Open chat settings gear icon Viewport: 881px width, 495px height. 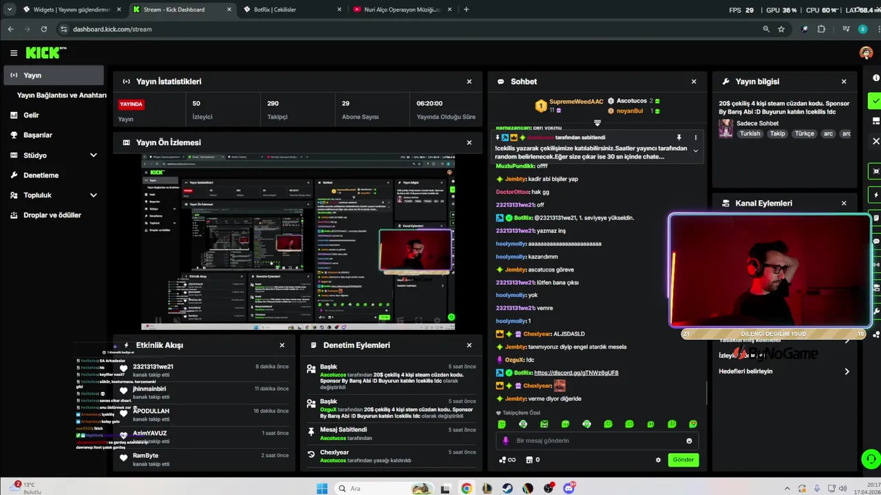pos(658,460)
